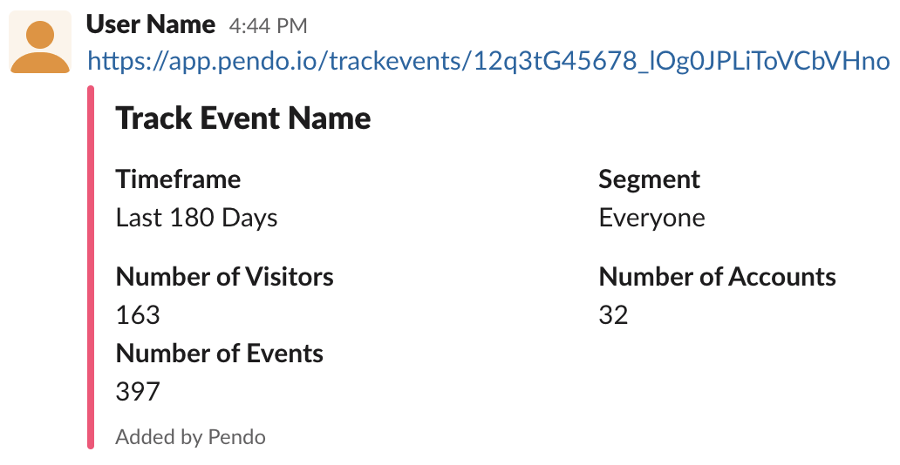This screenshot has height=465, width=900.
Task: Click the 4:44 PM message timestamp
Action: (x=268, y=26)
